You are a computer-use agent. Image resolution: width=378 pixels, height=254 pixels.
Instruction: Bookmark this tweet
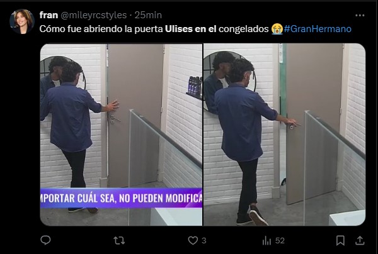click(x=340, y=240)
